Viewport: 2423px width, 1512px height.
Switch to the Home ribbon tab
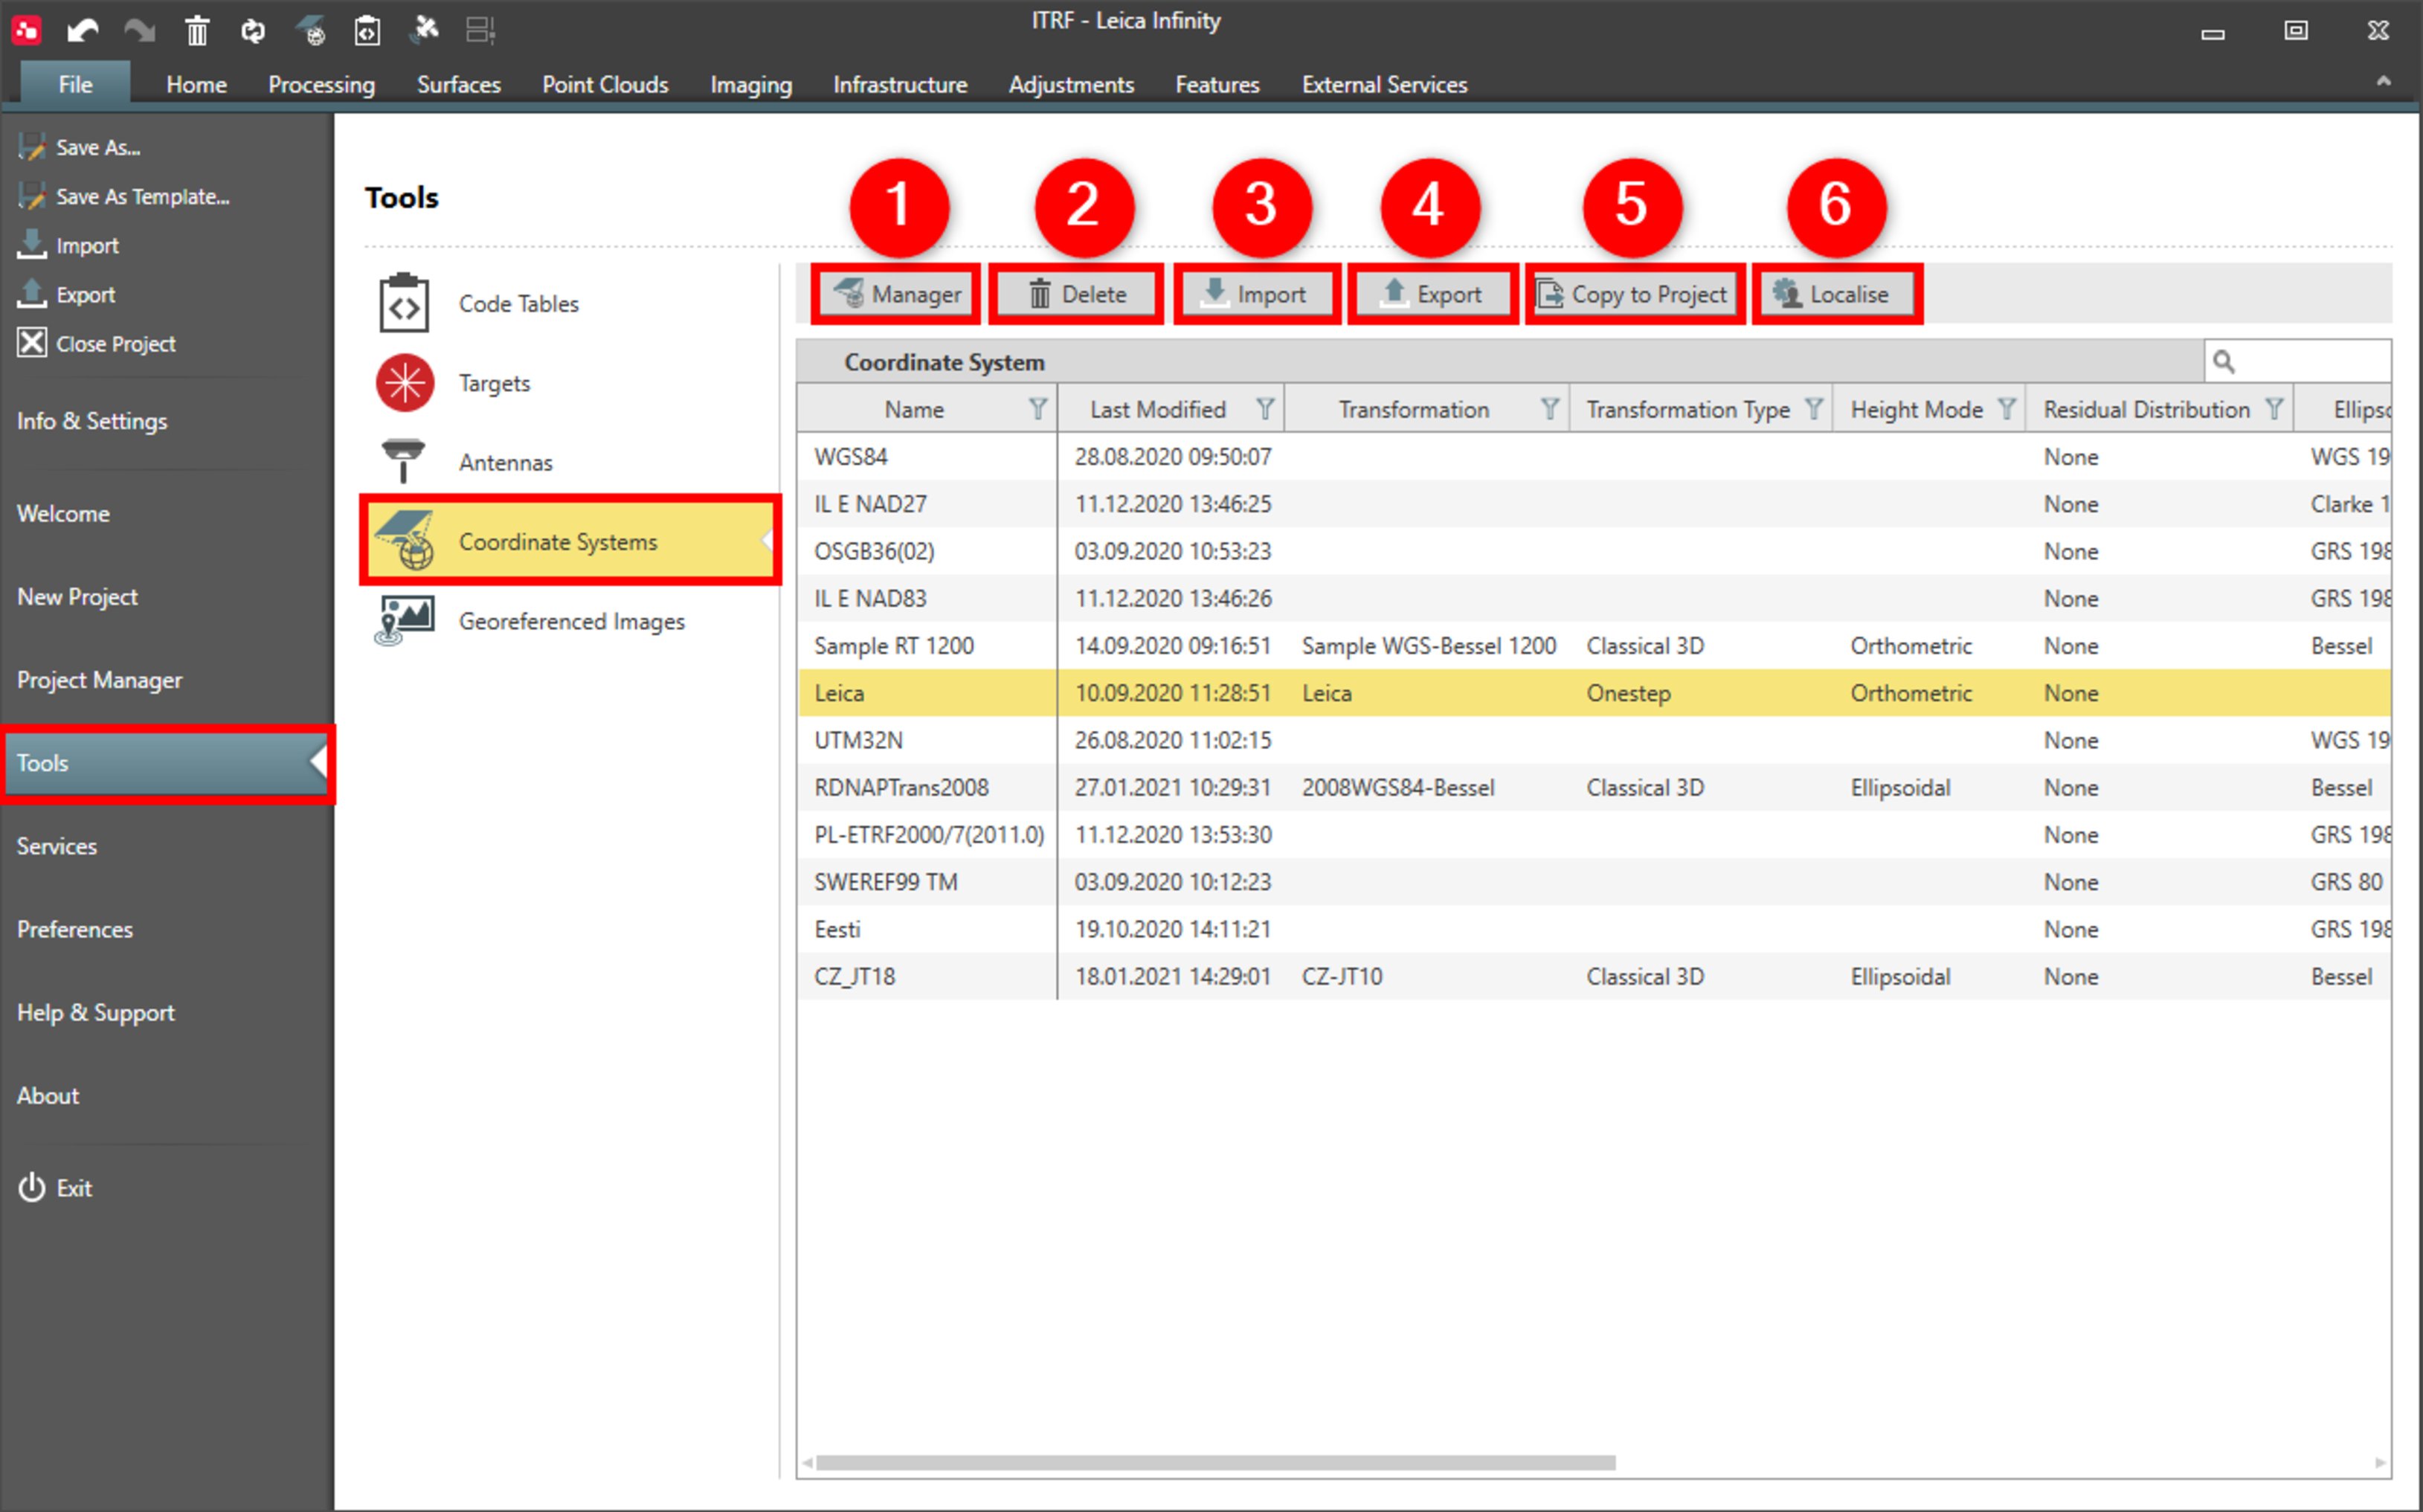[x=196, y=84]
